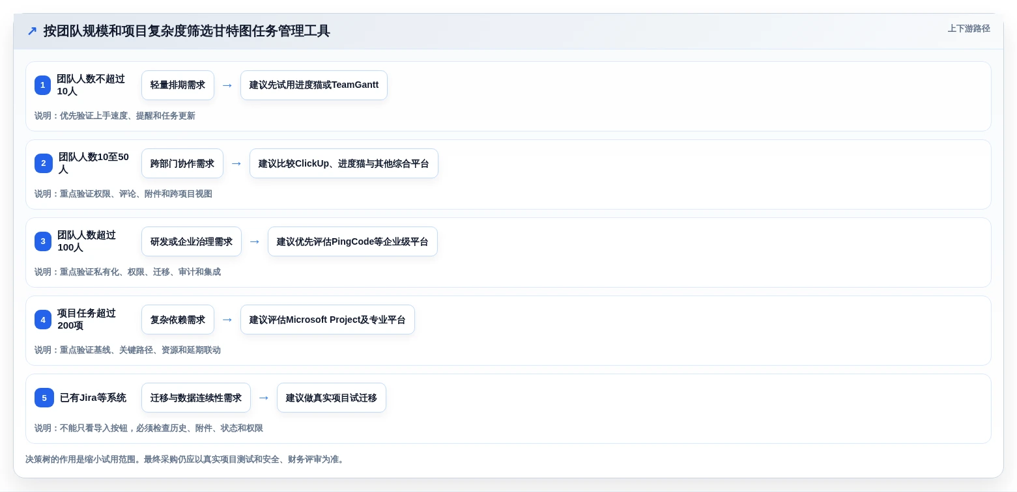Click the number 2 badge
The width and height of the screenshot is (1017, 492).
click(44, 163)
